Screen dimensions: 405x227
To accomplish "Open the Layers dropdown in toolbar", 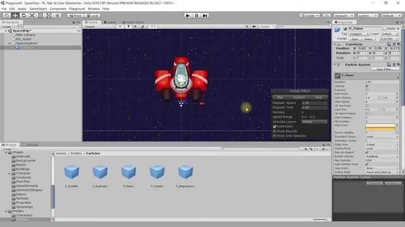I will [368, 16].
